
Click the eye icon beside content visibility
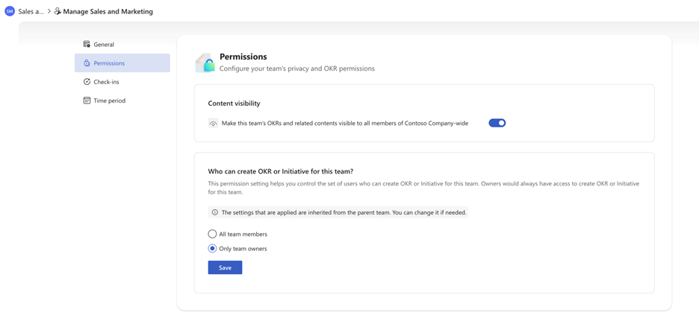tap(213, 123)
